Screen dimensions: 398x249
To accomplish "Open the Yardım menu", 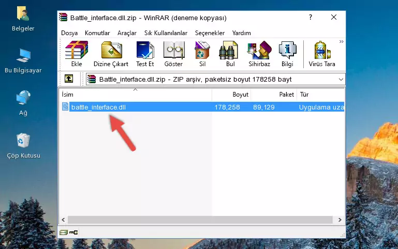I will 241,33.
